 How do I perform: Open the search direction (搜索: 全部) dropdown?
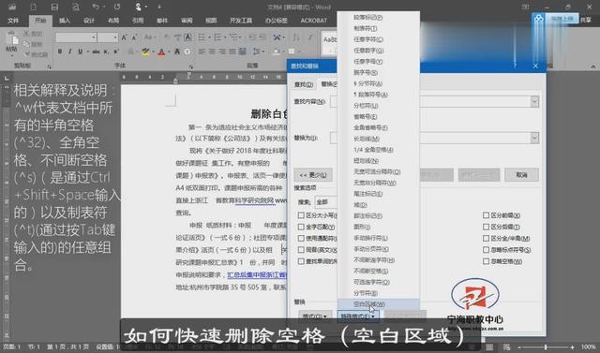(x=325, y=201)
